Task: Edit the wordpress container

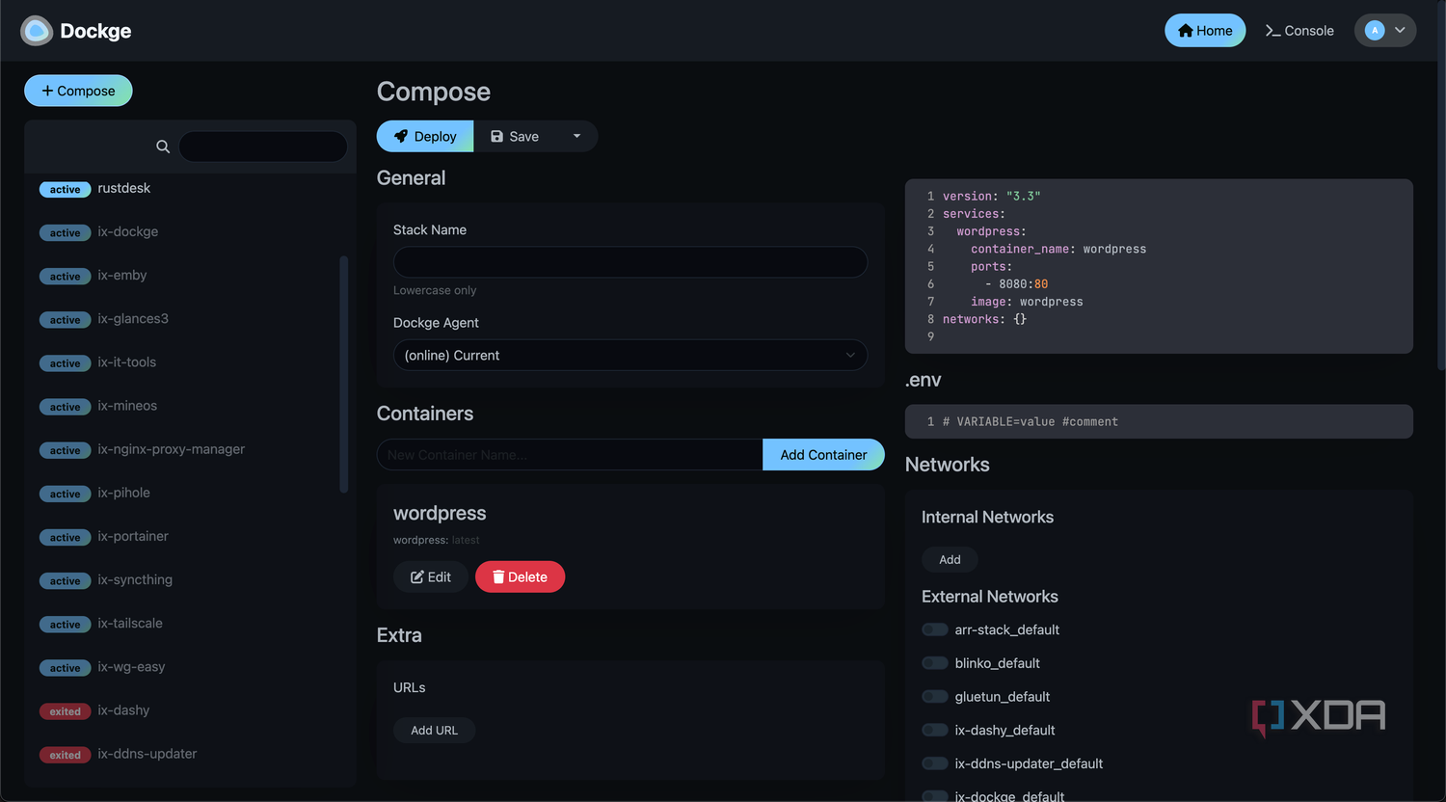Action: click(431, 576)
